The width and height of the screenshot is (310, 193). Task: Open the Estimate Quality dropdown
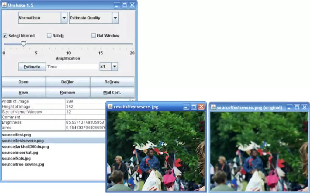(115, 18)
